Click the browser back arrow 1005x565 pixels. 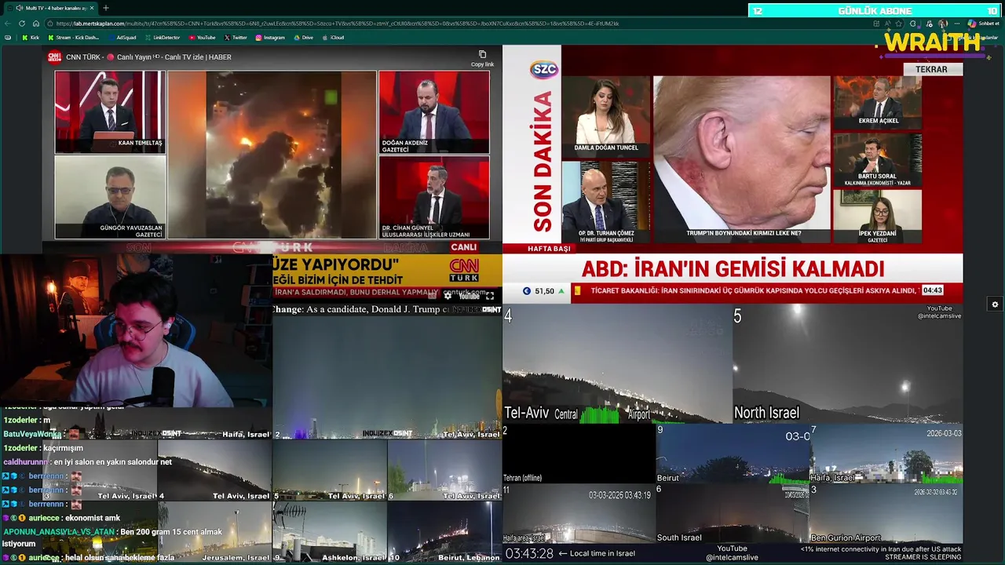8,24
